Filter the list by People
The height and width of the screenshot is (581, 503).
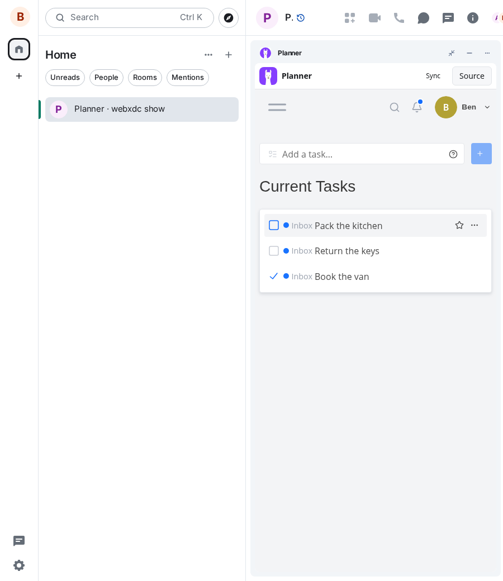[x=106, y=78]
